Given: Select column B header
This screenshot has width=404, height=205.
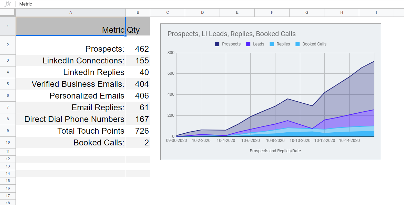Looking at the screenshot, I should click(x=138, y=12).
